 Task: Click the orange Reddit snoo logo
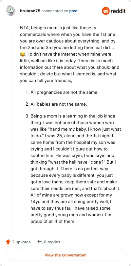[106, 11]
